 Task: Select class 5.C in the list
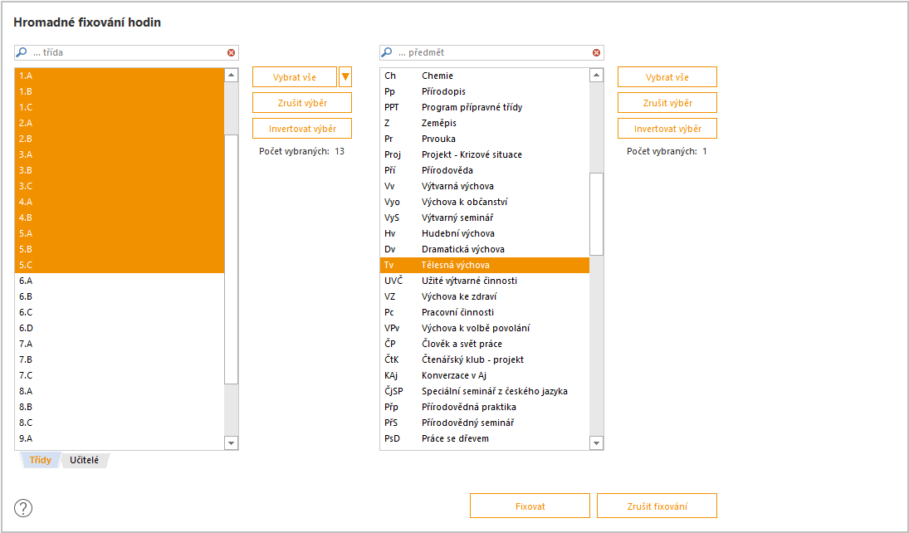[x=120, y=265]
